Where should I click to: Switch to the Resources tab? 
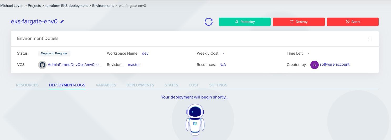pyautogui.click(x=27, y=85)
